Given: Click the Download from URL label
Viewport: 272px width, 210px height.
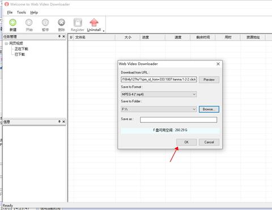Looking at the screenshot, I should [x=135, y=72].
